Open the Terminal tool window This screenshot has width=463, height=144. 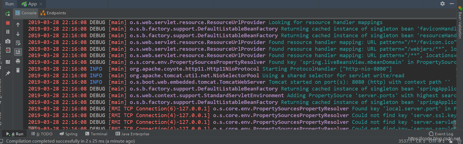[x=96, y=134]
